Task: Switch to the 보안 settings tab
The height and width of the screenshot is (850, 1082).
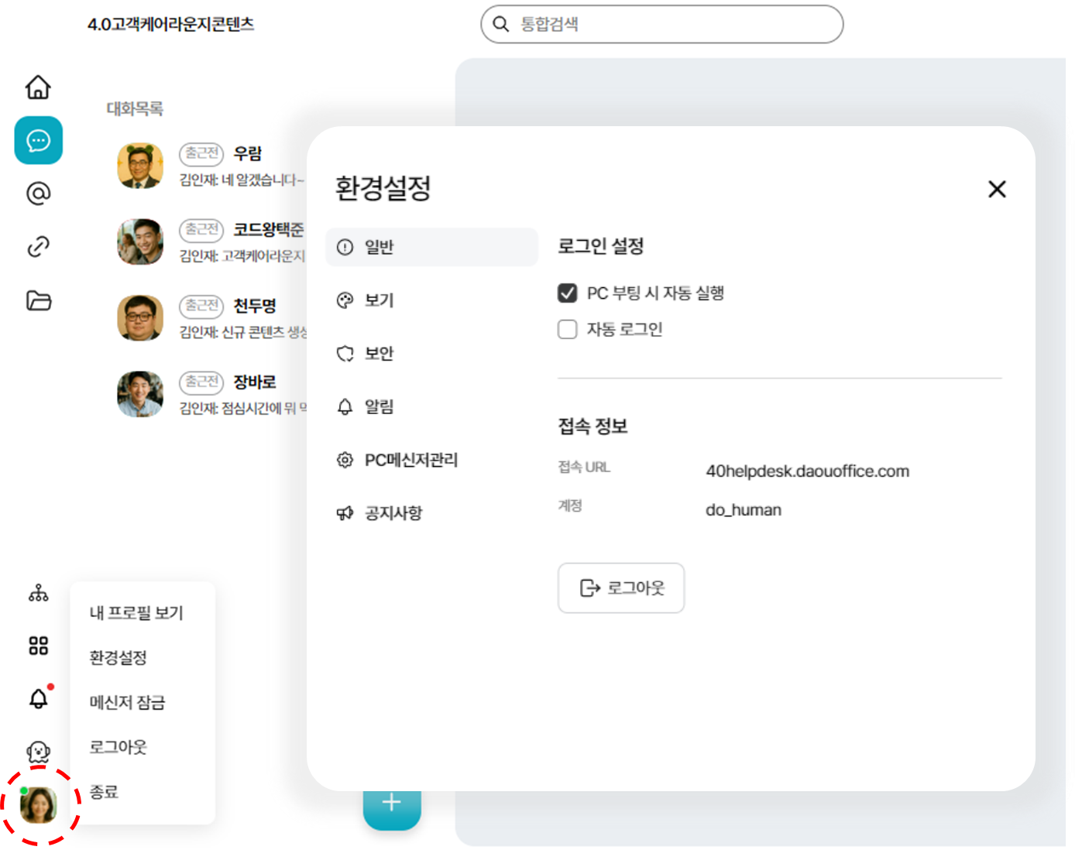Action: pos(379,354)
